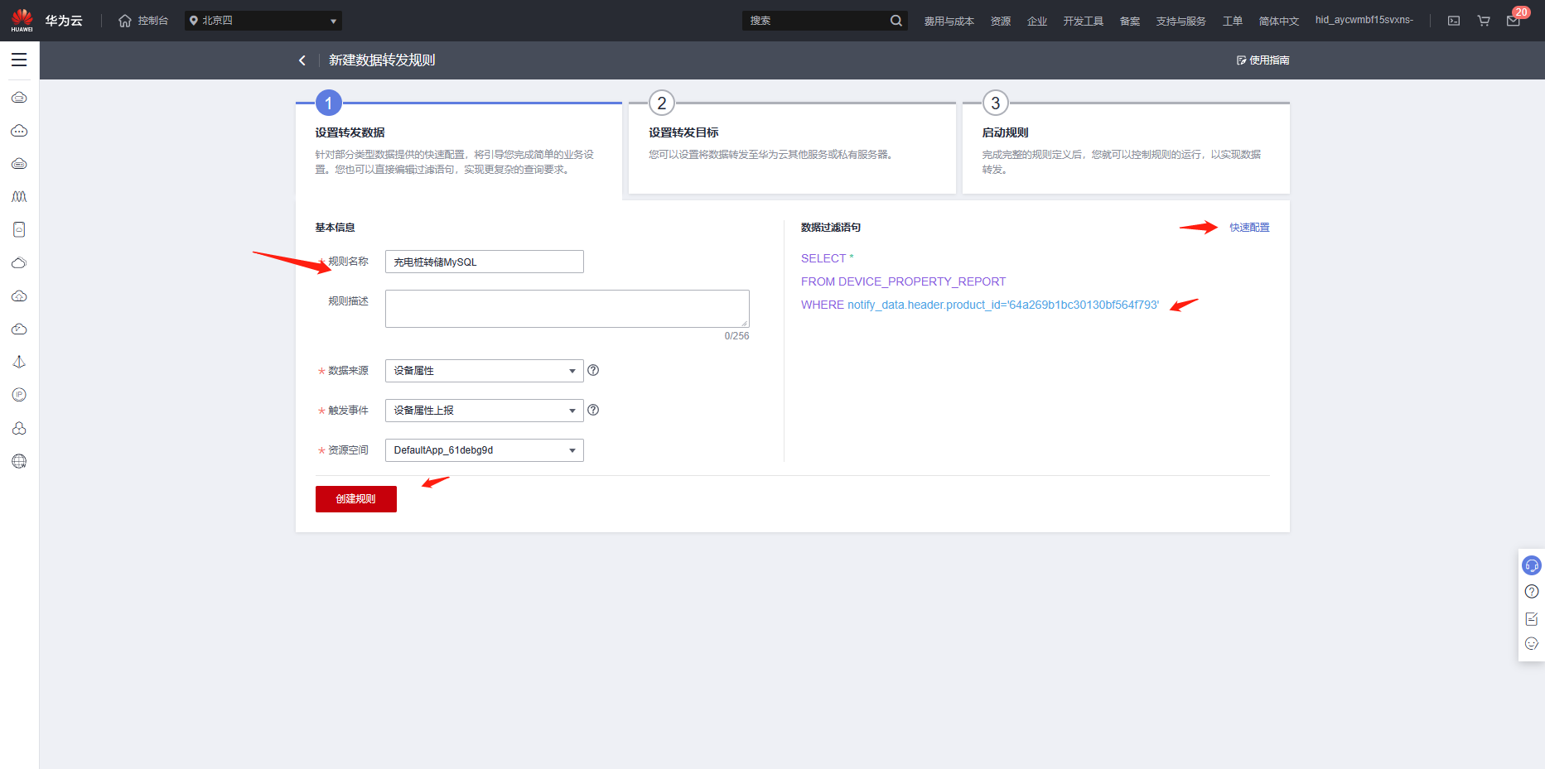The width and height of the screenshot is (1545, 769).
Task: Open the wave-shaped service icon in sidebar
Action: tap(19, 196)
